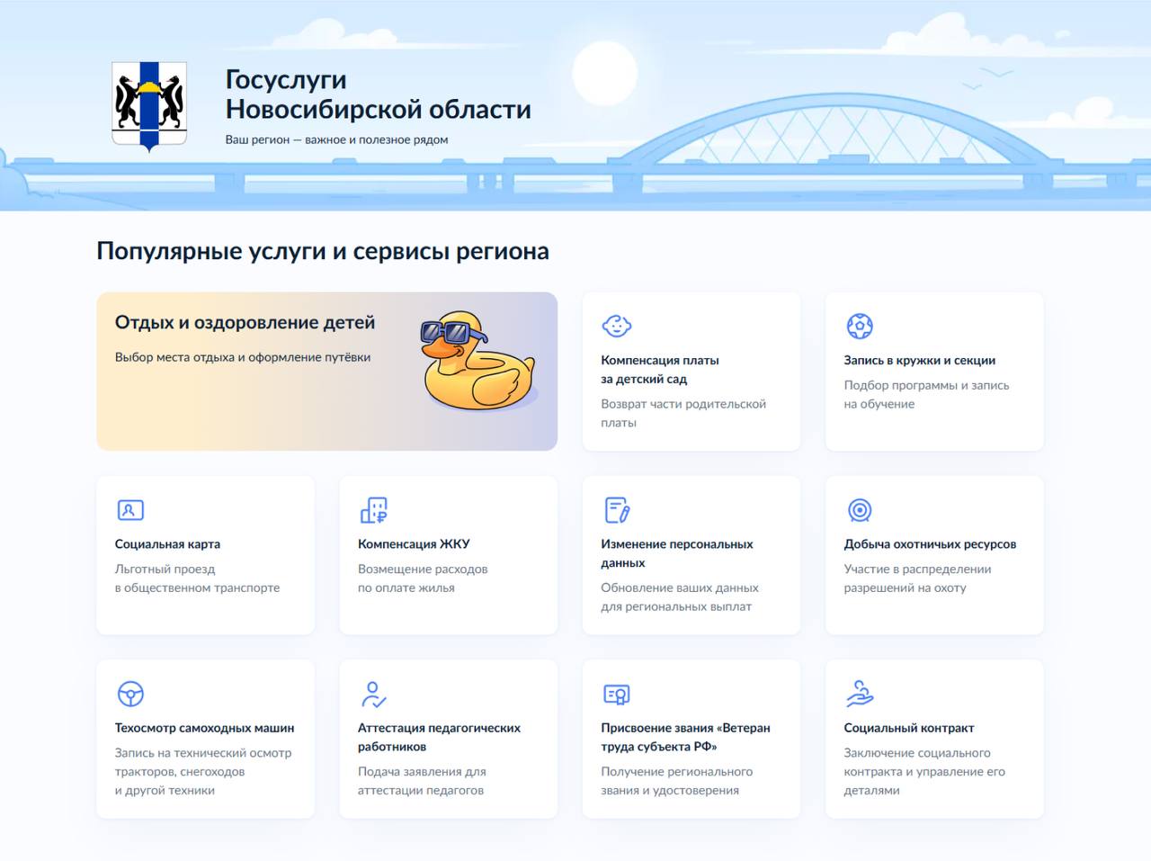Open Компенсация платы за детский сад link
1151x861 pixels.
[659, 369]
